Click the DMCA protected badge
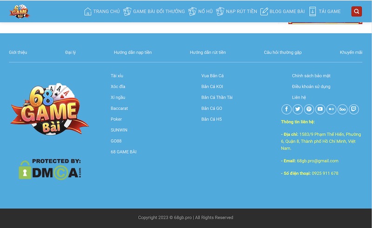Image resolution: width=372 pixels, height=228 pixels. click(50, 169)
